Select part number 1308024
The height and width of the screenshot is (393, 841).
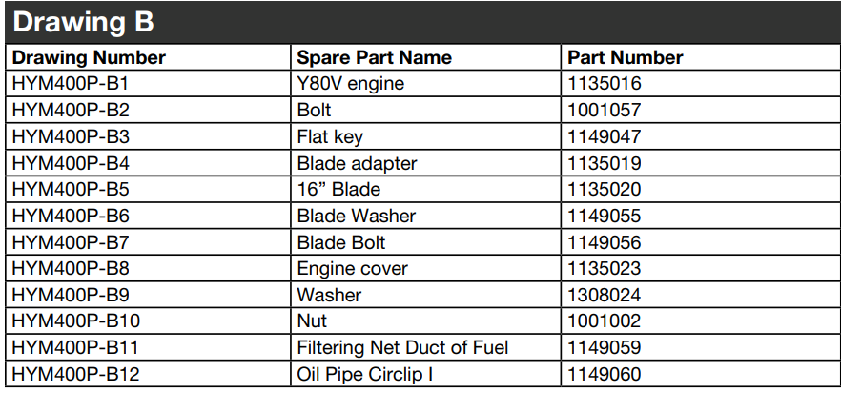click(x=604, y=295)
